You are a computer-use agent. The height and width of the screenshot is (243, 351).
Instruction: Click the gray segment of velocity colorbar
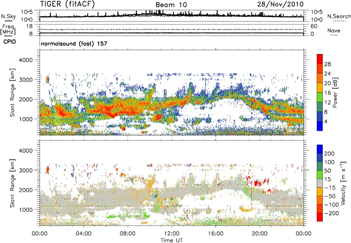[320, 183]
